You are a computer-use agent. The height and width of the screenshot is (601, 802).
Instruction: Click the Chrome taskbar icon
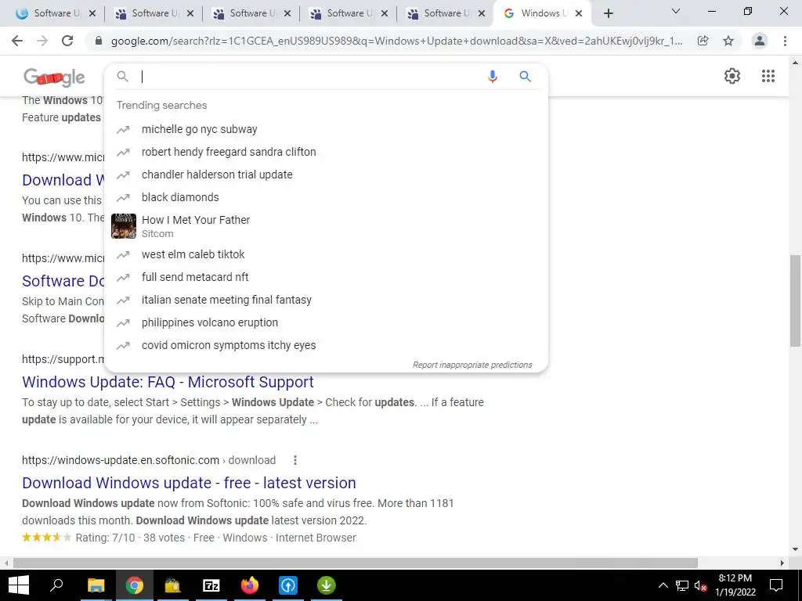click(135, 585)
